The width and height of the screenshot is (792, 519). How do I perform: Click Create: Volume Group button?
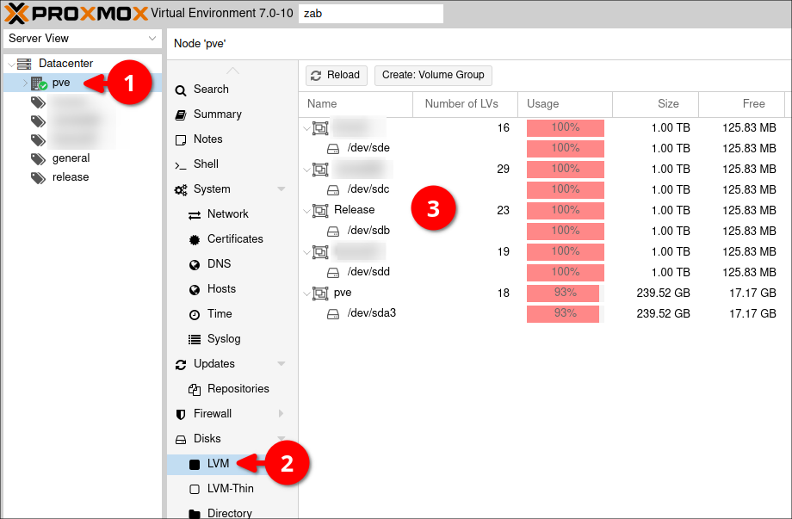433,75
